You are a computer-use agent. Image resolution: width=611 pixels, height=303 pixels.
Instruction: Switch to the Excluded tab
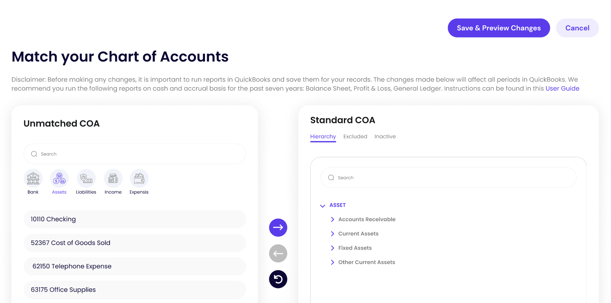click(355, 136)
